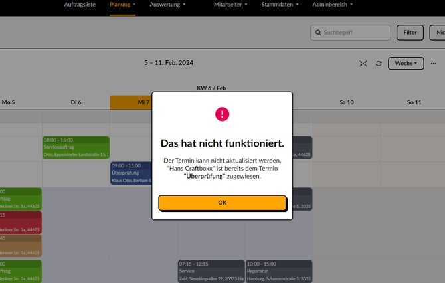
Task: Refresh the calendar with the reload icon
Action: (379, 64)
